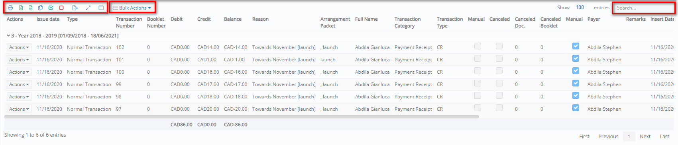Export table to CSV file
Screen dimensions: 678x145
(31, 8)
